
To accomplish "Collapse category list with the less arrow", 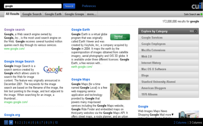I will tap(196, 31).
